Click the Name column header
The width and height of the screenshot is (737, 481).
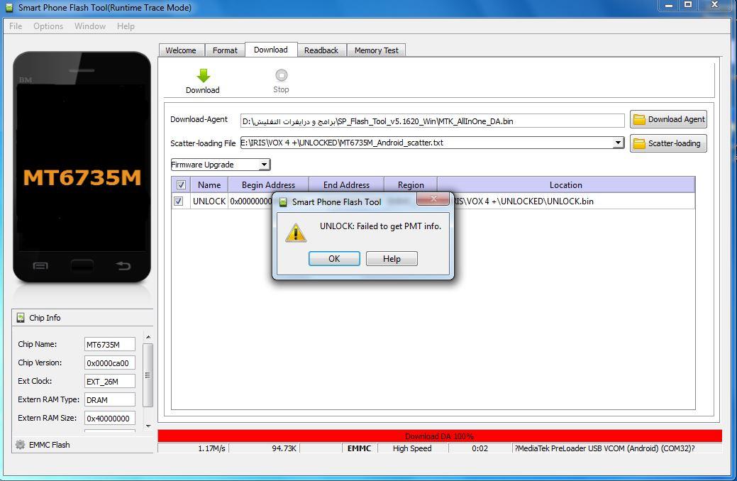click(x=209, y=184)
